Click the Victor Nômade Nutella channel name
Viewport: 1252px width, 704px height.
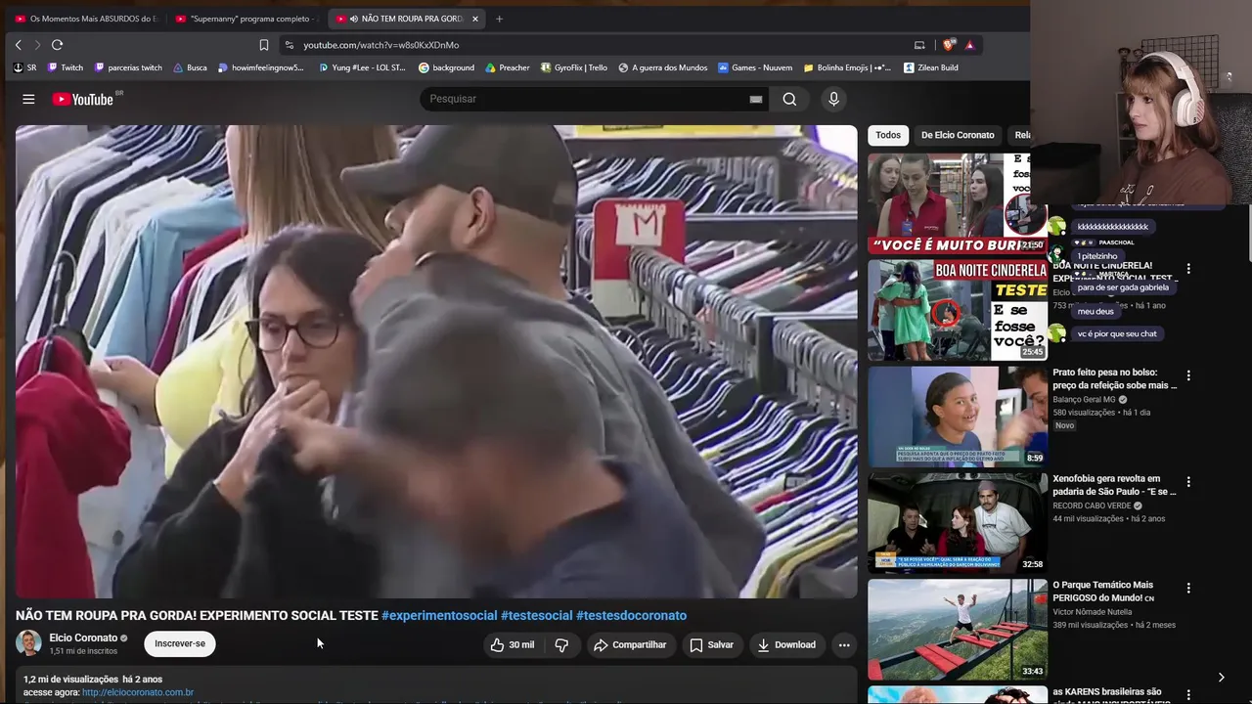[1092, 612]
